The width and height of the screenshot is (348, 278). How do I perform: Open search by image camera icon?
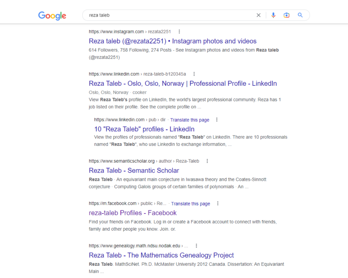[x=287, y=15]
